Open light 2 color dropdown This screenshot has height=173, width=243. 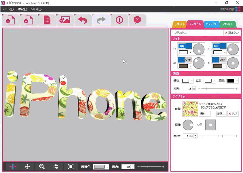coord(225,52)
